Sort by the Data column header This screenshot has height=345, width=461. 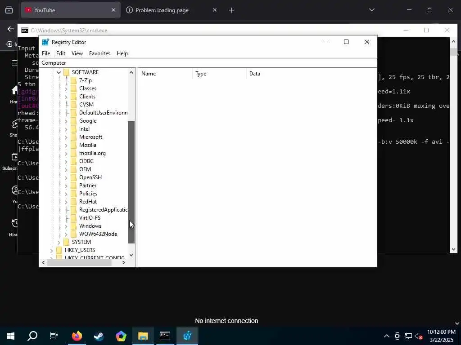tap(312, 74)
